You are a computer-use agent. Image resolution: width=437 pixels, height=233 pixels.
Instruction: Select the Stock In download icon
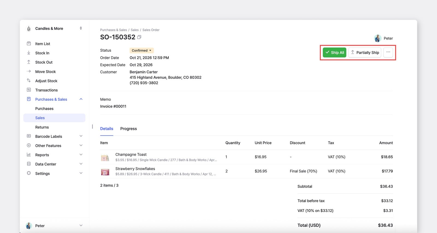[x=29, y=53]
